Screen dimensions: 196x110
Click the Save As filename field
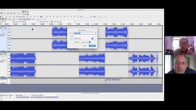click(x=85, y=33)
